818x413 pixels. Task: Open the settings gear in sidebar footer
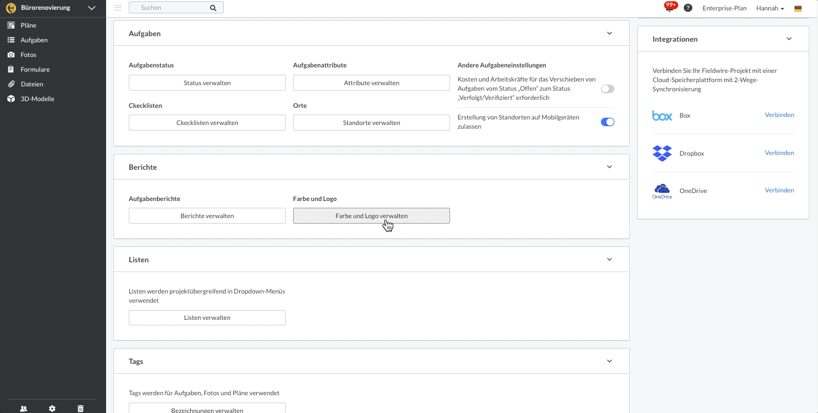[52, 408]
